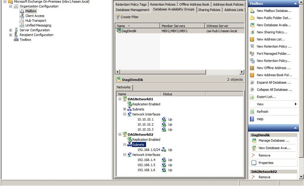Switch to the Retention Policies tab
Screen dimensions: 304x186
pos(163,4)
